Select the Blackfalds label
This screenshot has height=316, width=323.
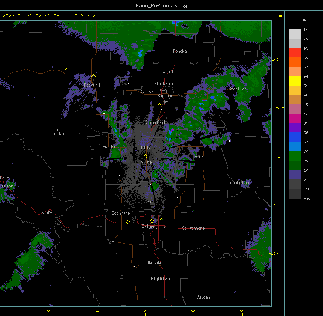165,84
